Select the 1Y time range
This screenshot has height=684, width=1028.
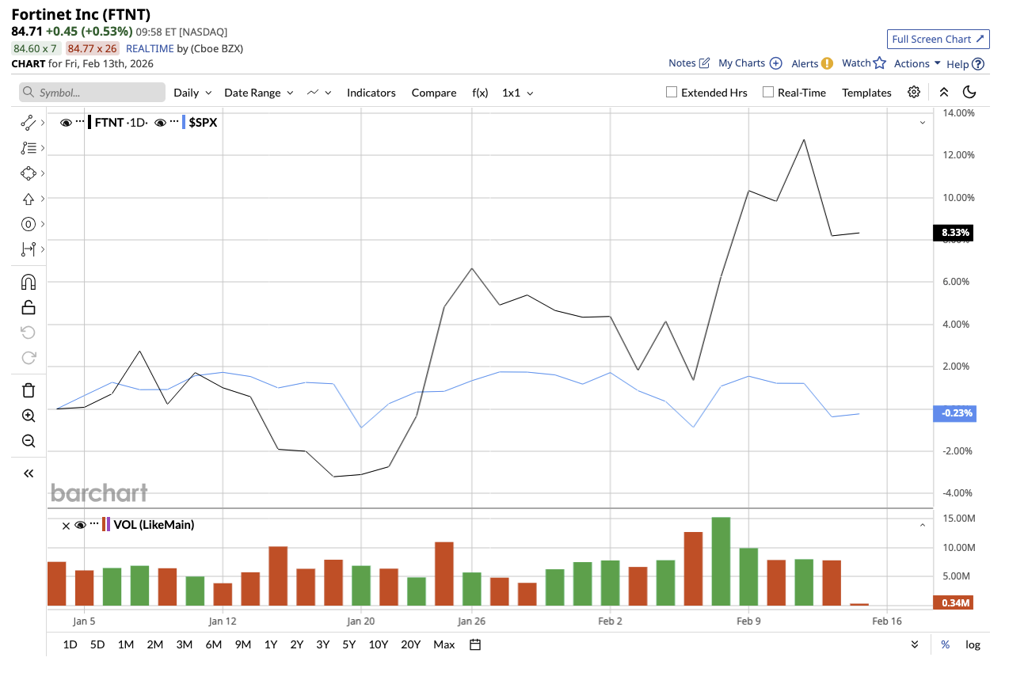pos(271,644)
